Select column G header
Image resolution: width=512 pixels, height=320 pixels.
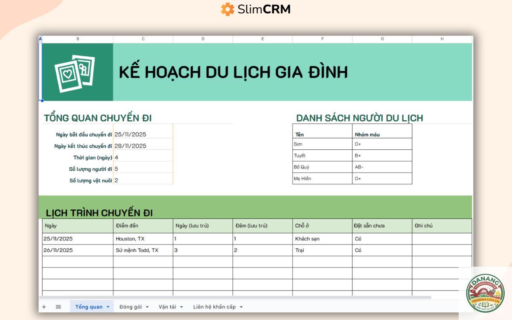(x=382, y=39)
